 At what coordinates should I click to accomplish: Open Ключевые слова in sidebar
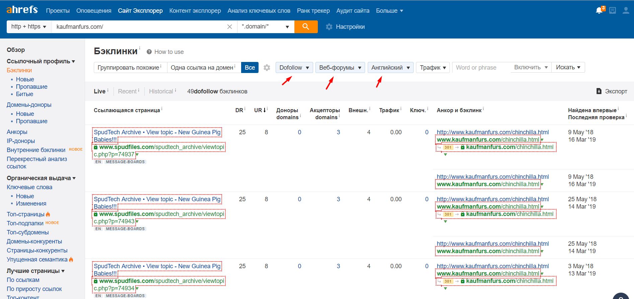point(29,187)
